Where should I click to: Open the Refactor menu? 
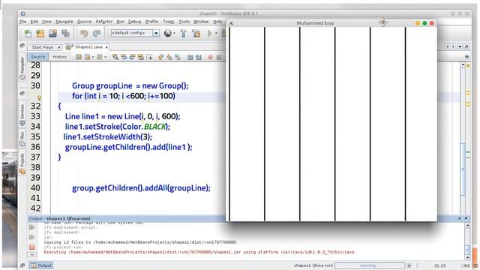click(104, 22)
